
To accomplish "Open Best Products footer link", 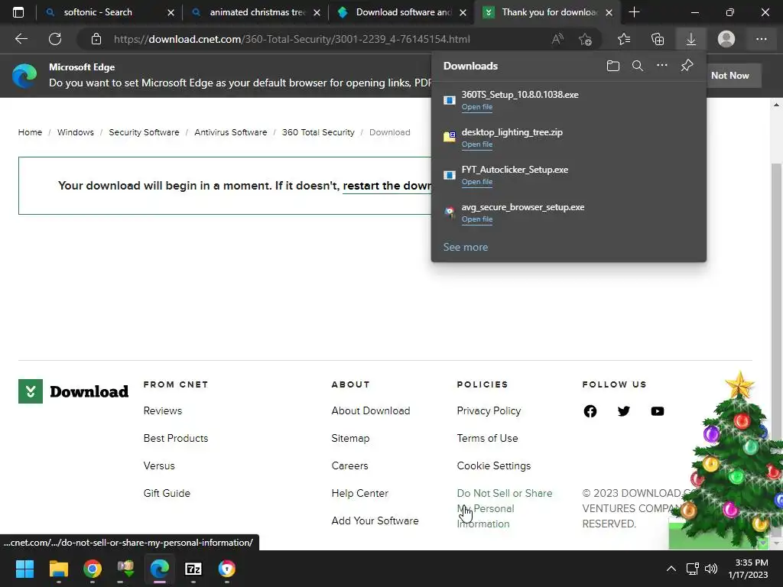I will coord(176,438).
